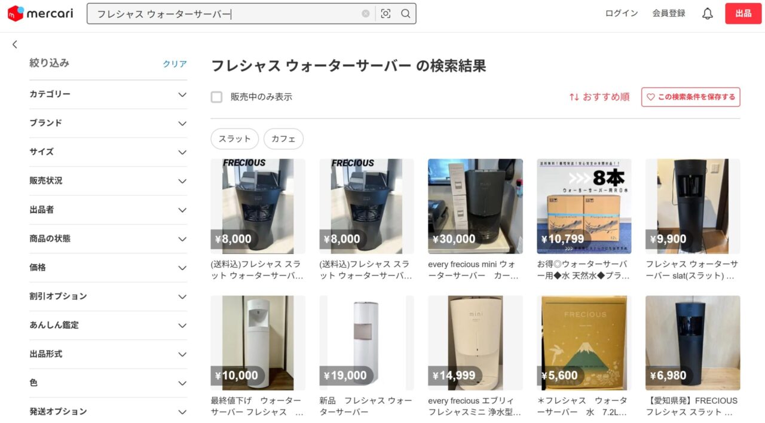Screen dimensions: 765x423
Task: Click title 'フレシャス ウォーターサーバー slat(スラット)'
Action: [692, 270]
